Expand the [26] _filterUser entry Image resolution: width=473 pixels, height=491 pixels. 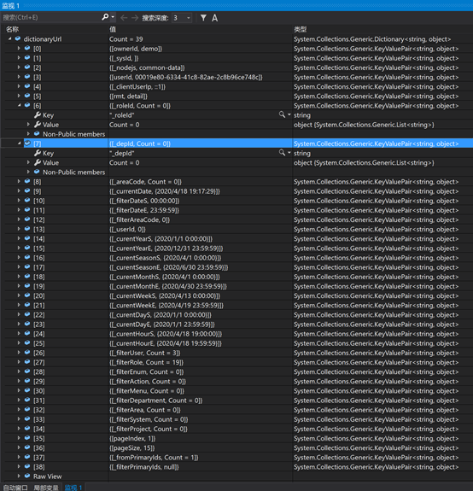click(x=19, y=353)
